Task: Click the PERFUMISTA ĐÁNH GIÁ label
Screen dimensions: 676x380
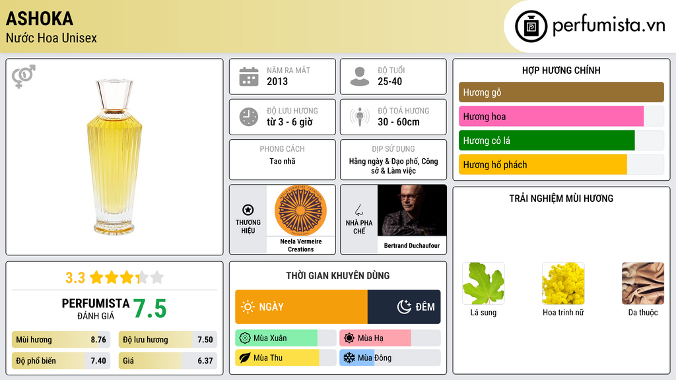Action: tap(95, 309)
